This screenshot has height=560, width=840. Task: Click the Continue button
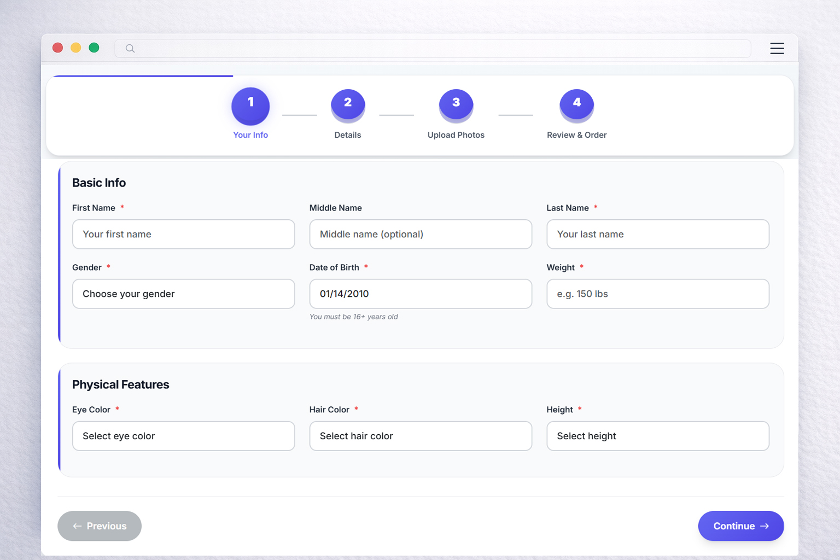click(740, 526)
